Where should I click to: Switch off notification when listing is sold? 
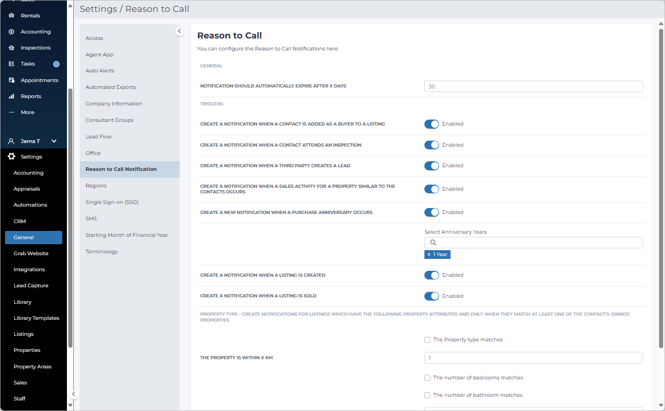click(x=432, y=296)
